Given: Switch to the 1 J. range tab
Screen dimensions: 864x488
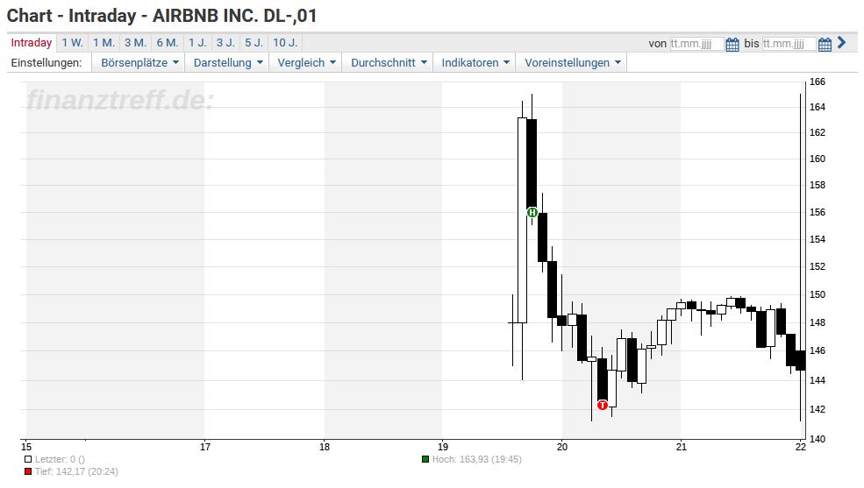Looking at the screenshot, I should coord(198,43).
